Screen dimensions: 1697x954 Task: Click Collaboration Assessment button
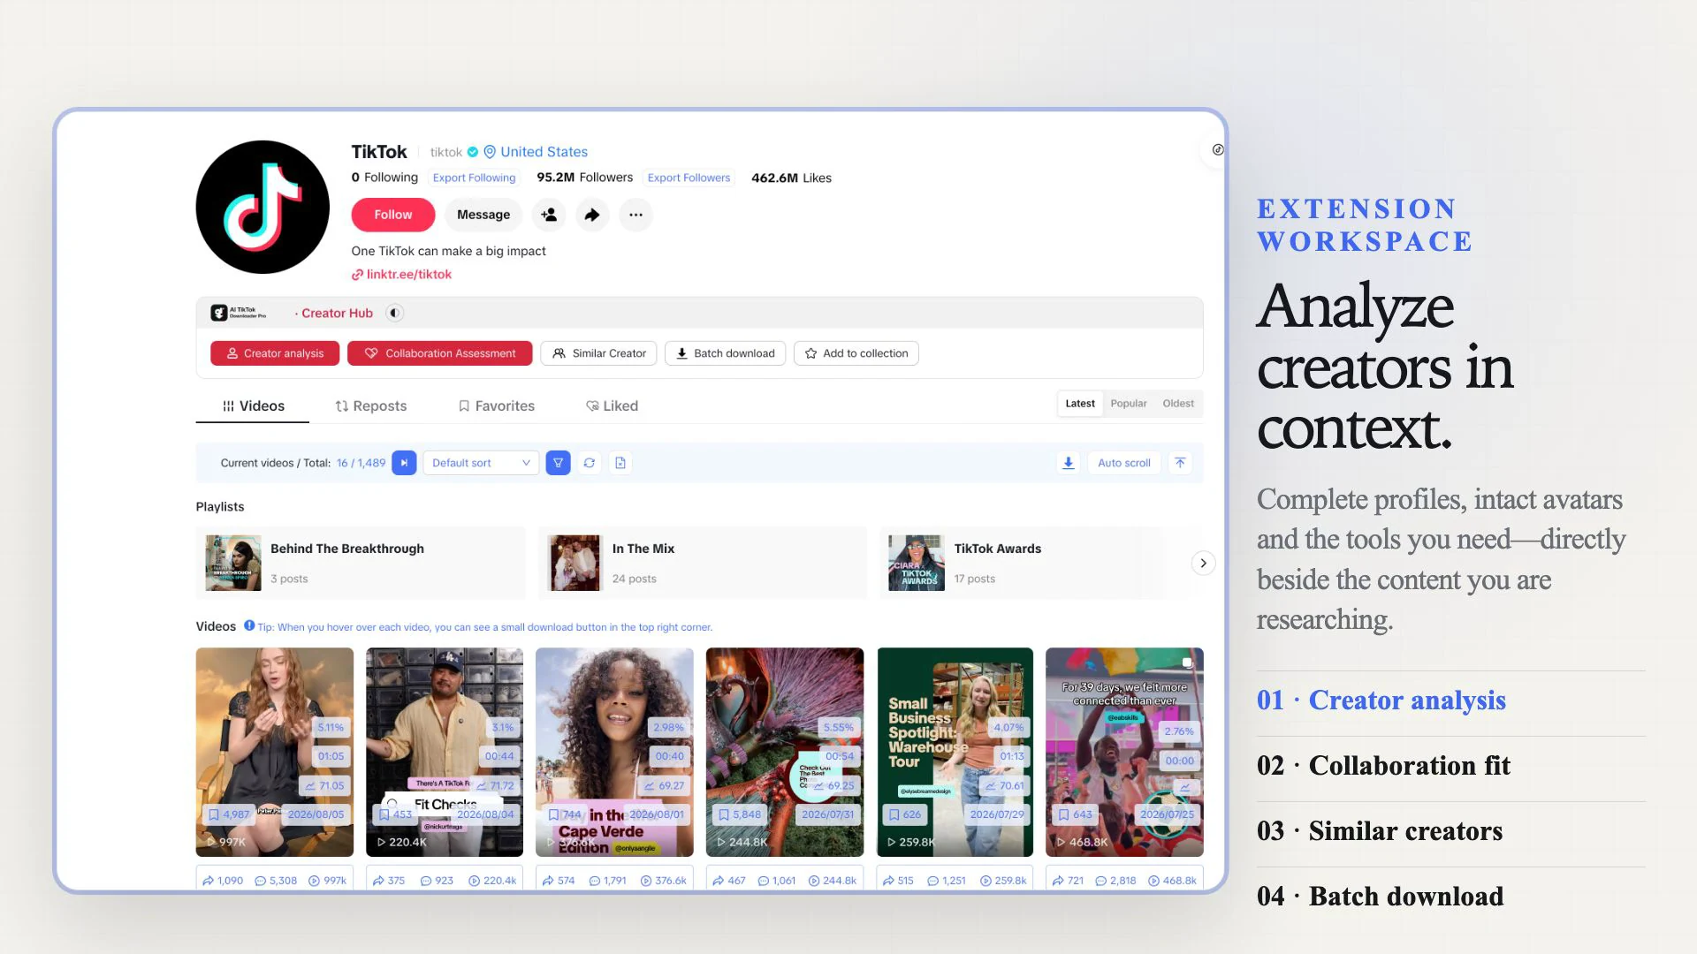[439, 353]
